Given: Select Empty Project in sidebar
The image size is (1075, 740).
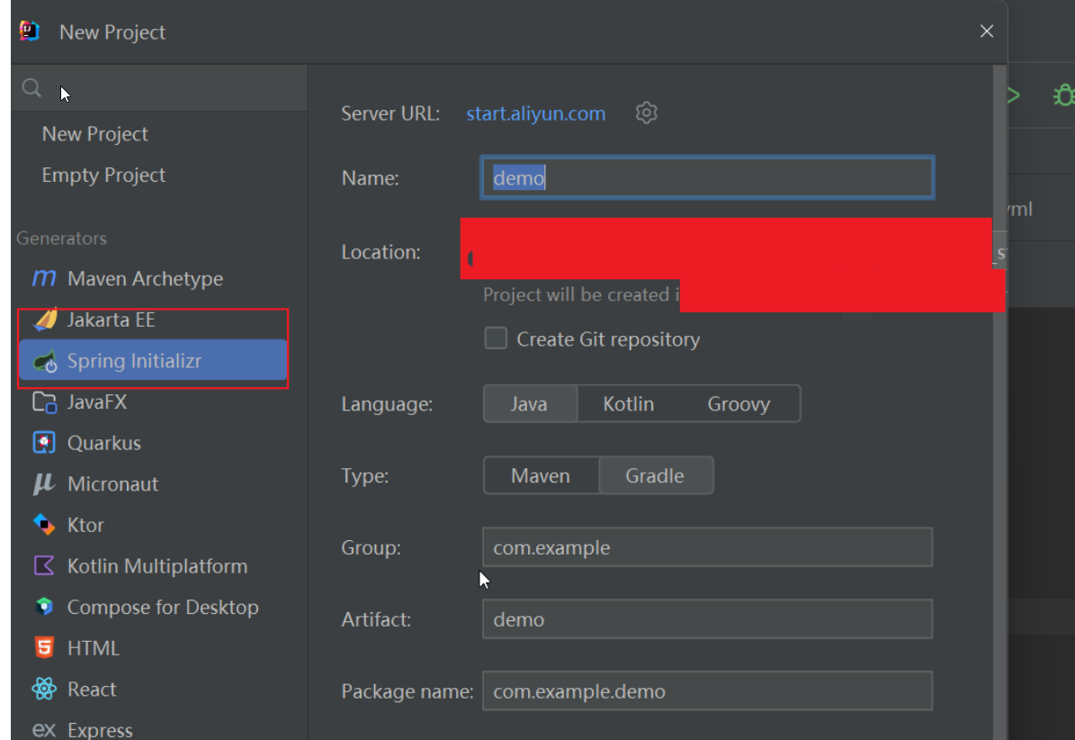Looking at the screenshot, I should (103, 175).
